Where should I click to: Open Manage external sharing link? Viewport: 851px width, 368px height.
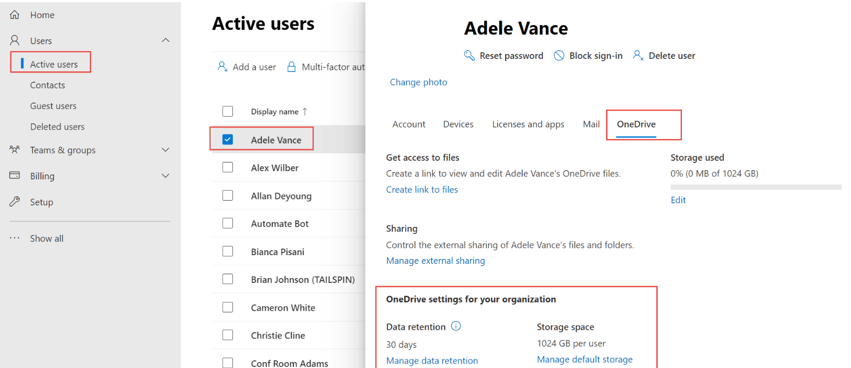(435, 261)
